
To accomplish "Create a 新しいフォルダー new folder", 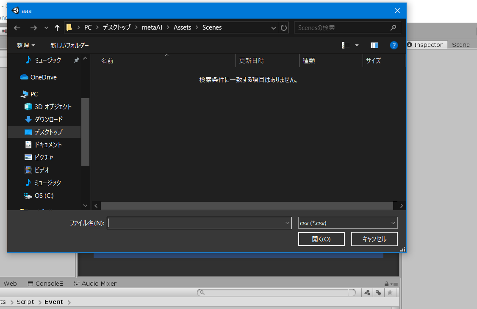I will coord(69,45).
